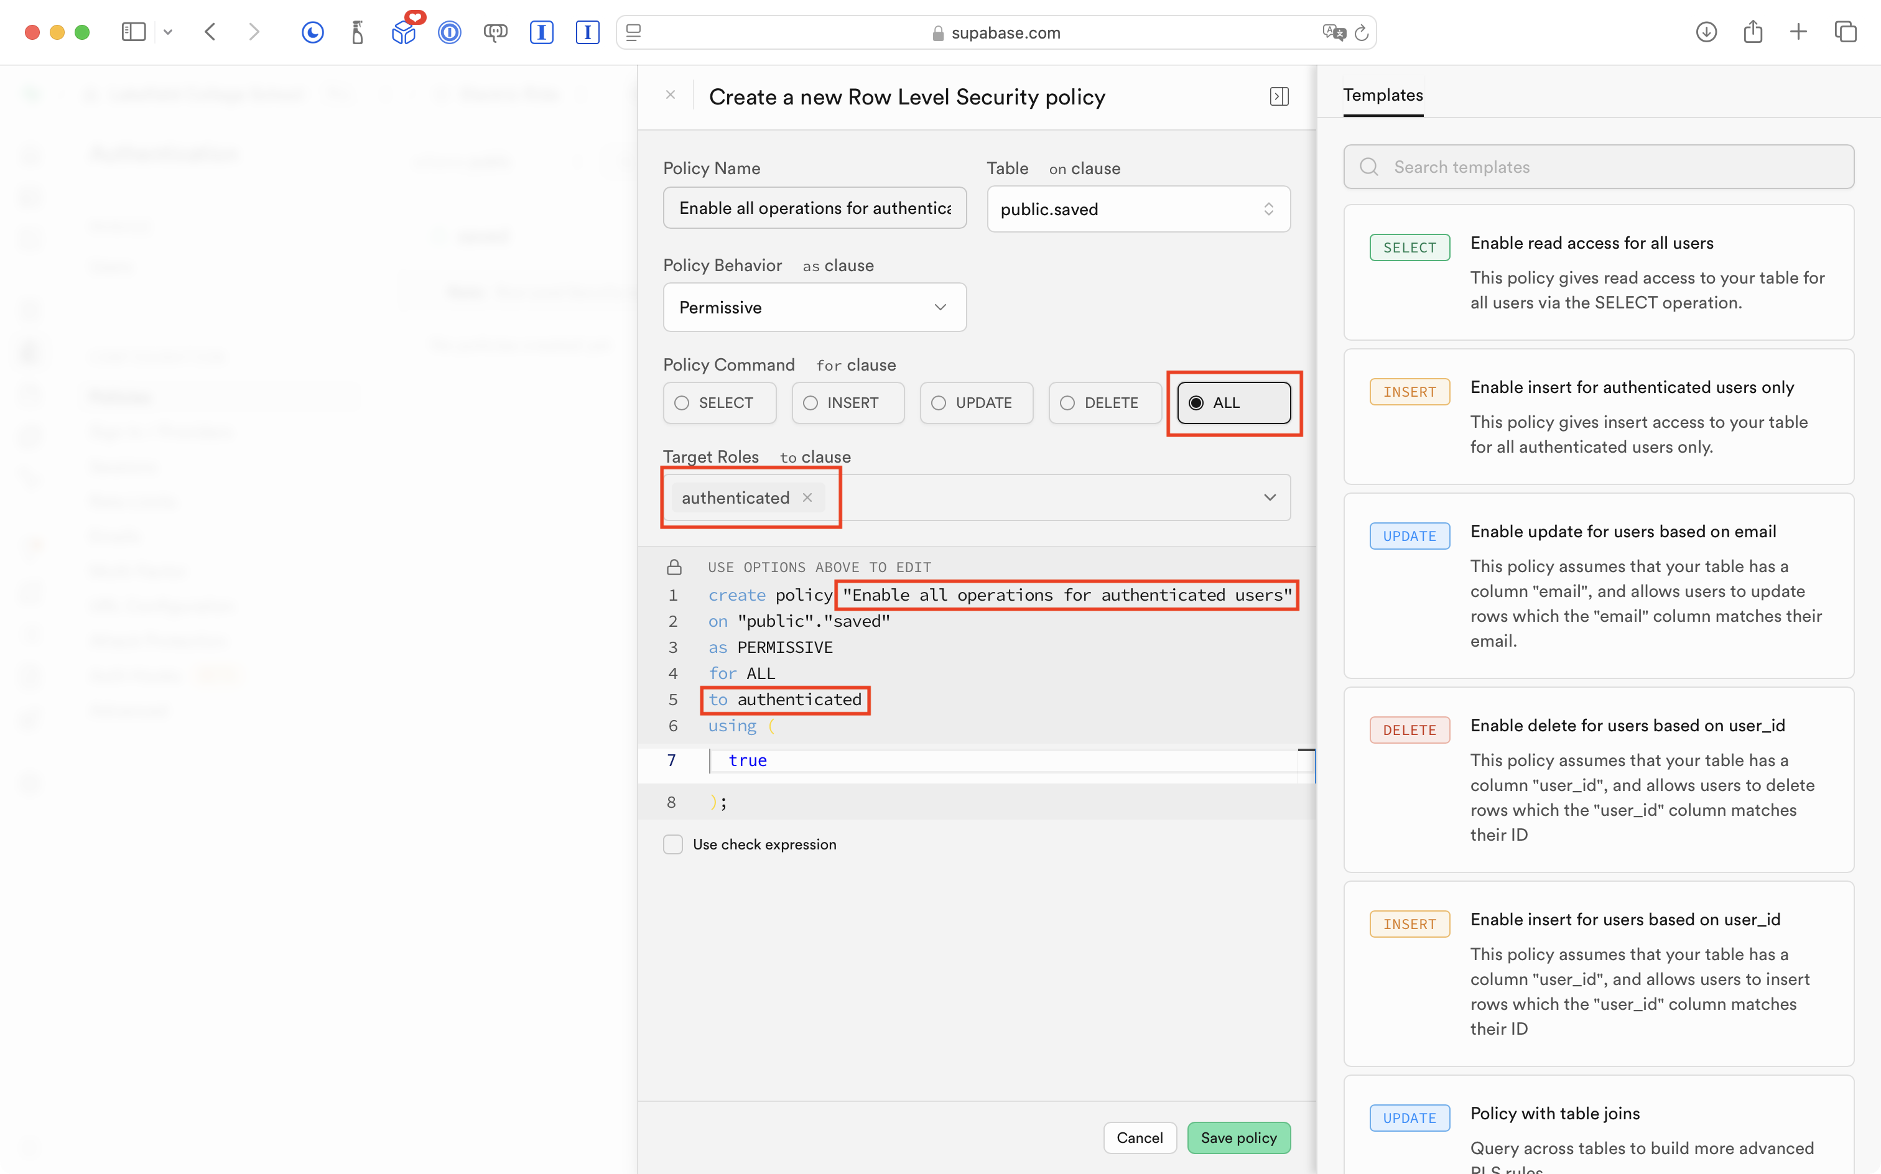
Task: Open the Safari downloads icon
Action: coord(1706,32)
